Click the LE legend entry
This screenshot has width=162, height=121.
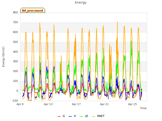[x=84, y=116]
